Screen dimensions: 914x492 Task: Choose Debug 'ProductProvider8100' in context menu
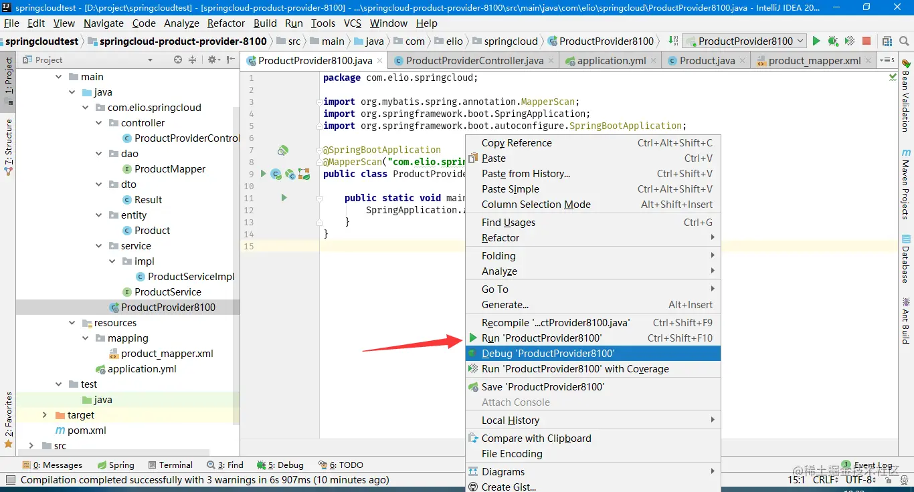point(593,354)
